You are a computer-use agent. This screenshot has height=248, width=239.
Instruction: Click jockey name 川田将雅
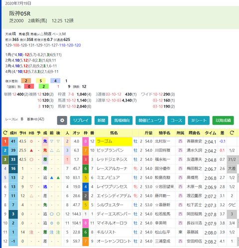(x=162, y=150)
